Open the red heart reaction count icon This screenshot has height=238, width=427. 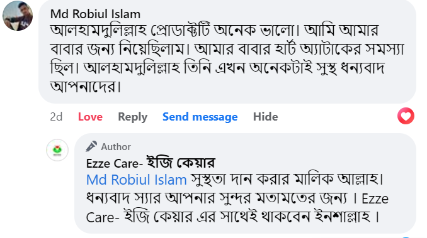click(406, 116)
